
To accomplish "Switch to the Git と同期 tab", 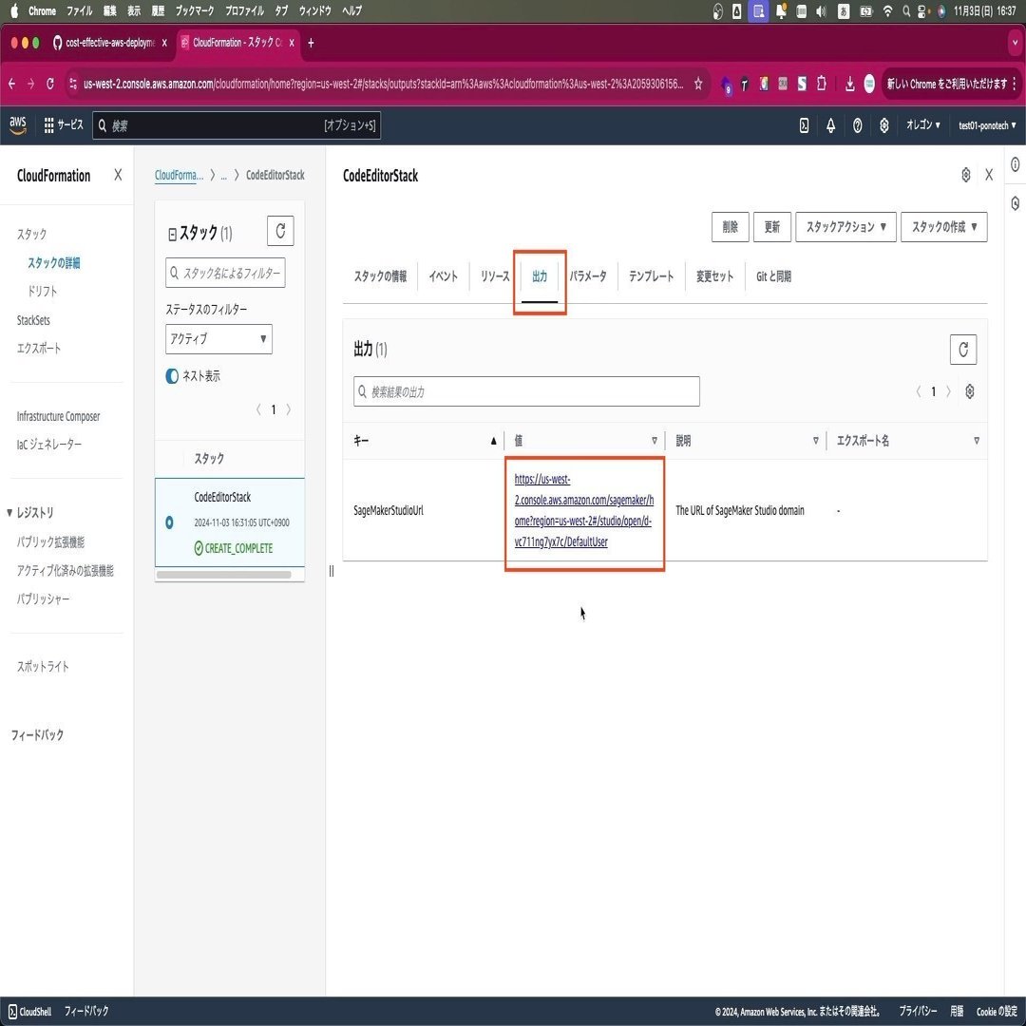I will pyautogui.click(x=773, y=276).
